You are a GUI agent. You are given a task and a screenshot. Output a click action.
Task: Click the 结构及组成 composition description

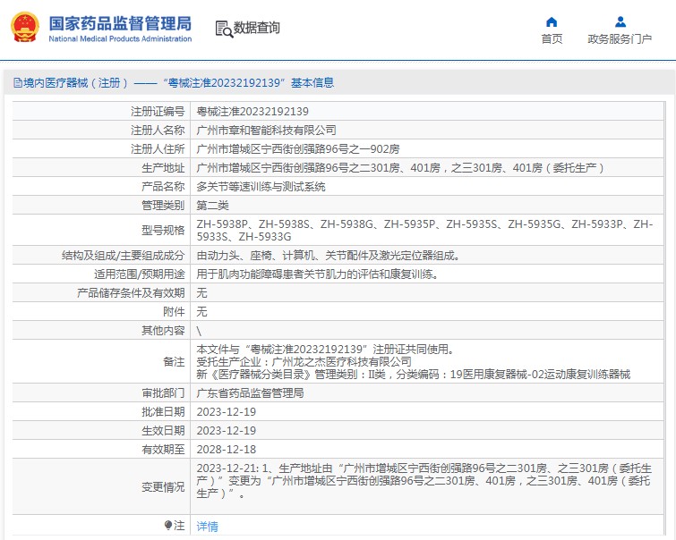328,256
